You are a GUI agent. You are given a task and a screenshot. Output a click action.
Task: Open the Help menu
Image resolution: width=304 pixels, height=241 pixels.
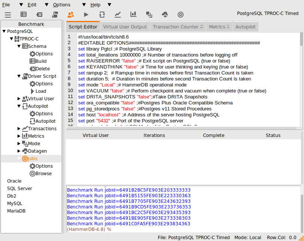[95, 5]
